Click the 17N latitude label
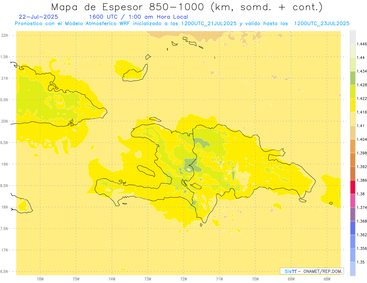This screenshot has height=283, width=367. tap(5, 250)
